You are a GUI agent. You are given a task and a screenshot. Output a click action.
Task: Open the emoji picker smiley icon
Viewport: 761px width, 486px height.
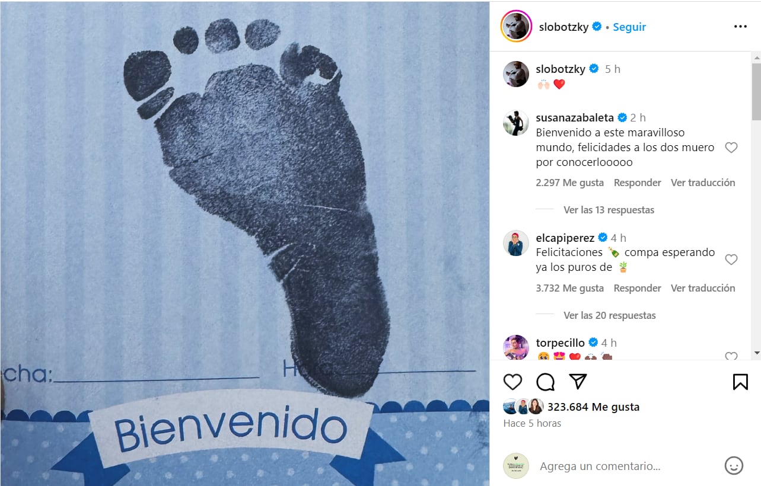(x=734, y=466)
